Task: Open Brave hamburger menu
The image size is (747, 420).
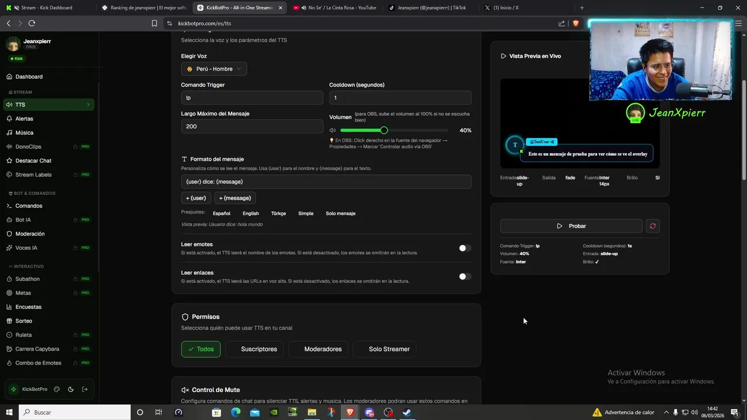Action: point(738,23)
